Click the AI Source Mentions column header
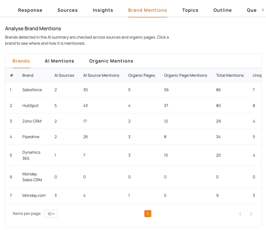Image resolution: width=266 pixels, height=230 pixels. tap(101, 75)
